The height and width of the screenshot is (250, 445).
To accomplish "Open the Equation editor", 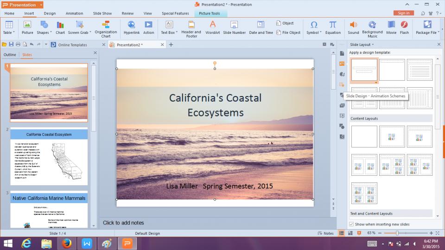I will [x=333, y=28].
